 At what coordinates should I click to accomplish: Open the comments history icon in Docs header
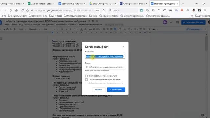178,22
